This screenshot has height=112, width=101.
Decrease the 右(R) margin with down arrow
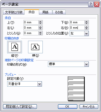tap(86, 29)
